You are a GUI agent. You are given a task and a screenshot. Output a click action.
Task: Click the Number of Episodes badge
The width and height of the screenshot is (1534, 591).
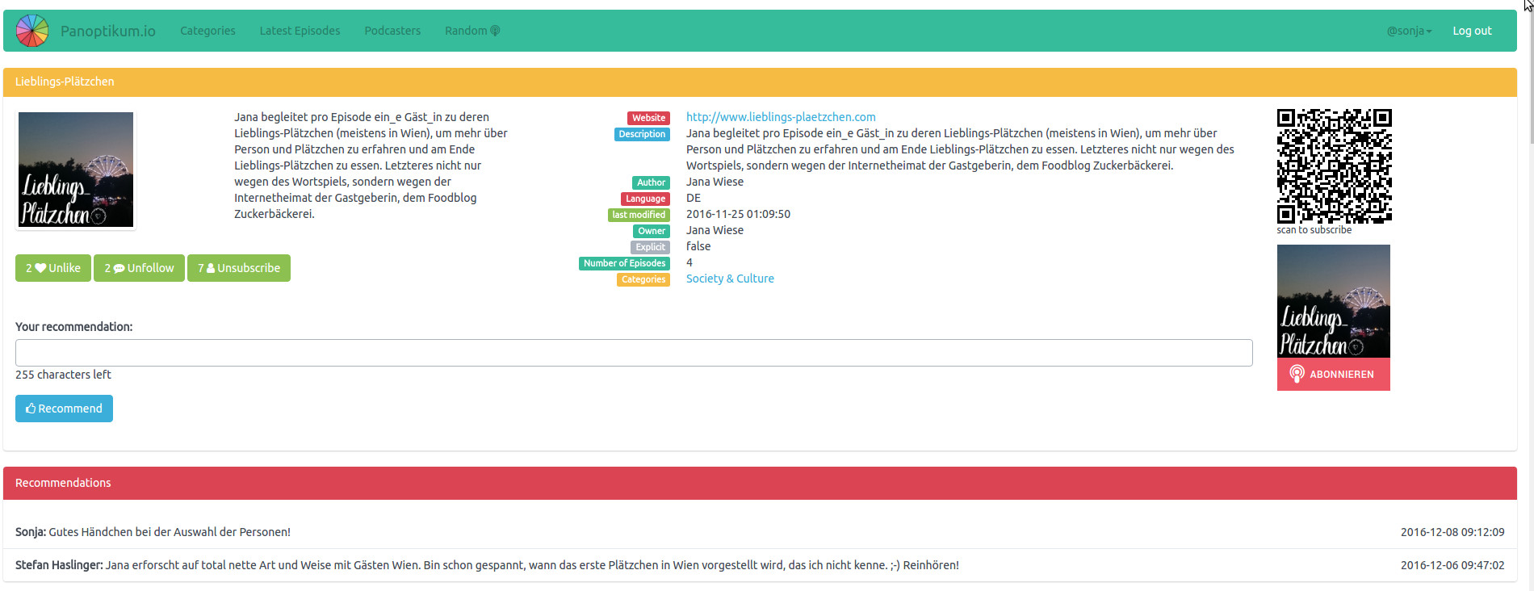624,263
